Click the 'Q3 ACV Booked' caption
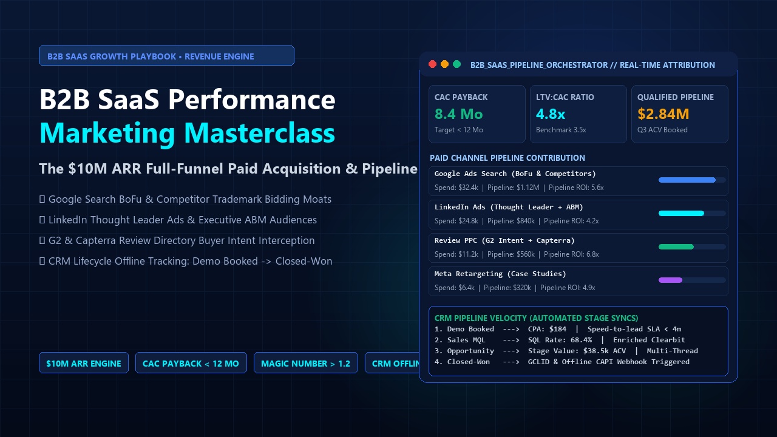This screenshot has width=777, height=437. (662, 130)
